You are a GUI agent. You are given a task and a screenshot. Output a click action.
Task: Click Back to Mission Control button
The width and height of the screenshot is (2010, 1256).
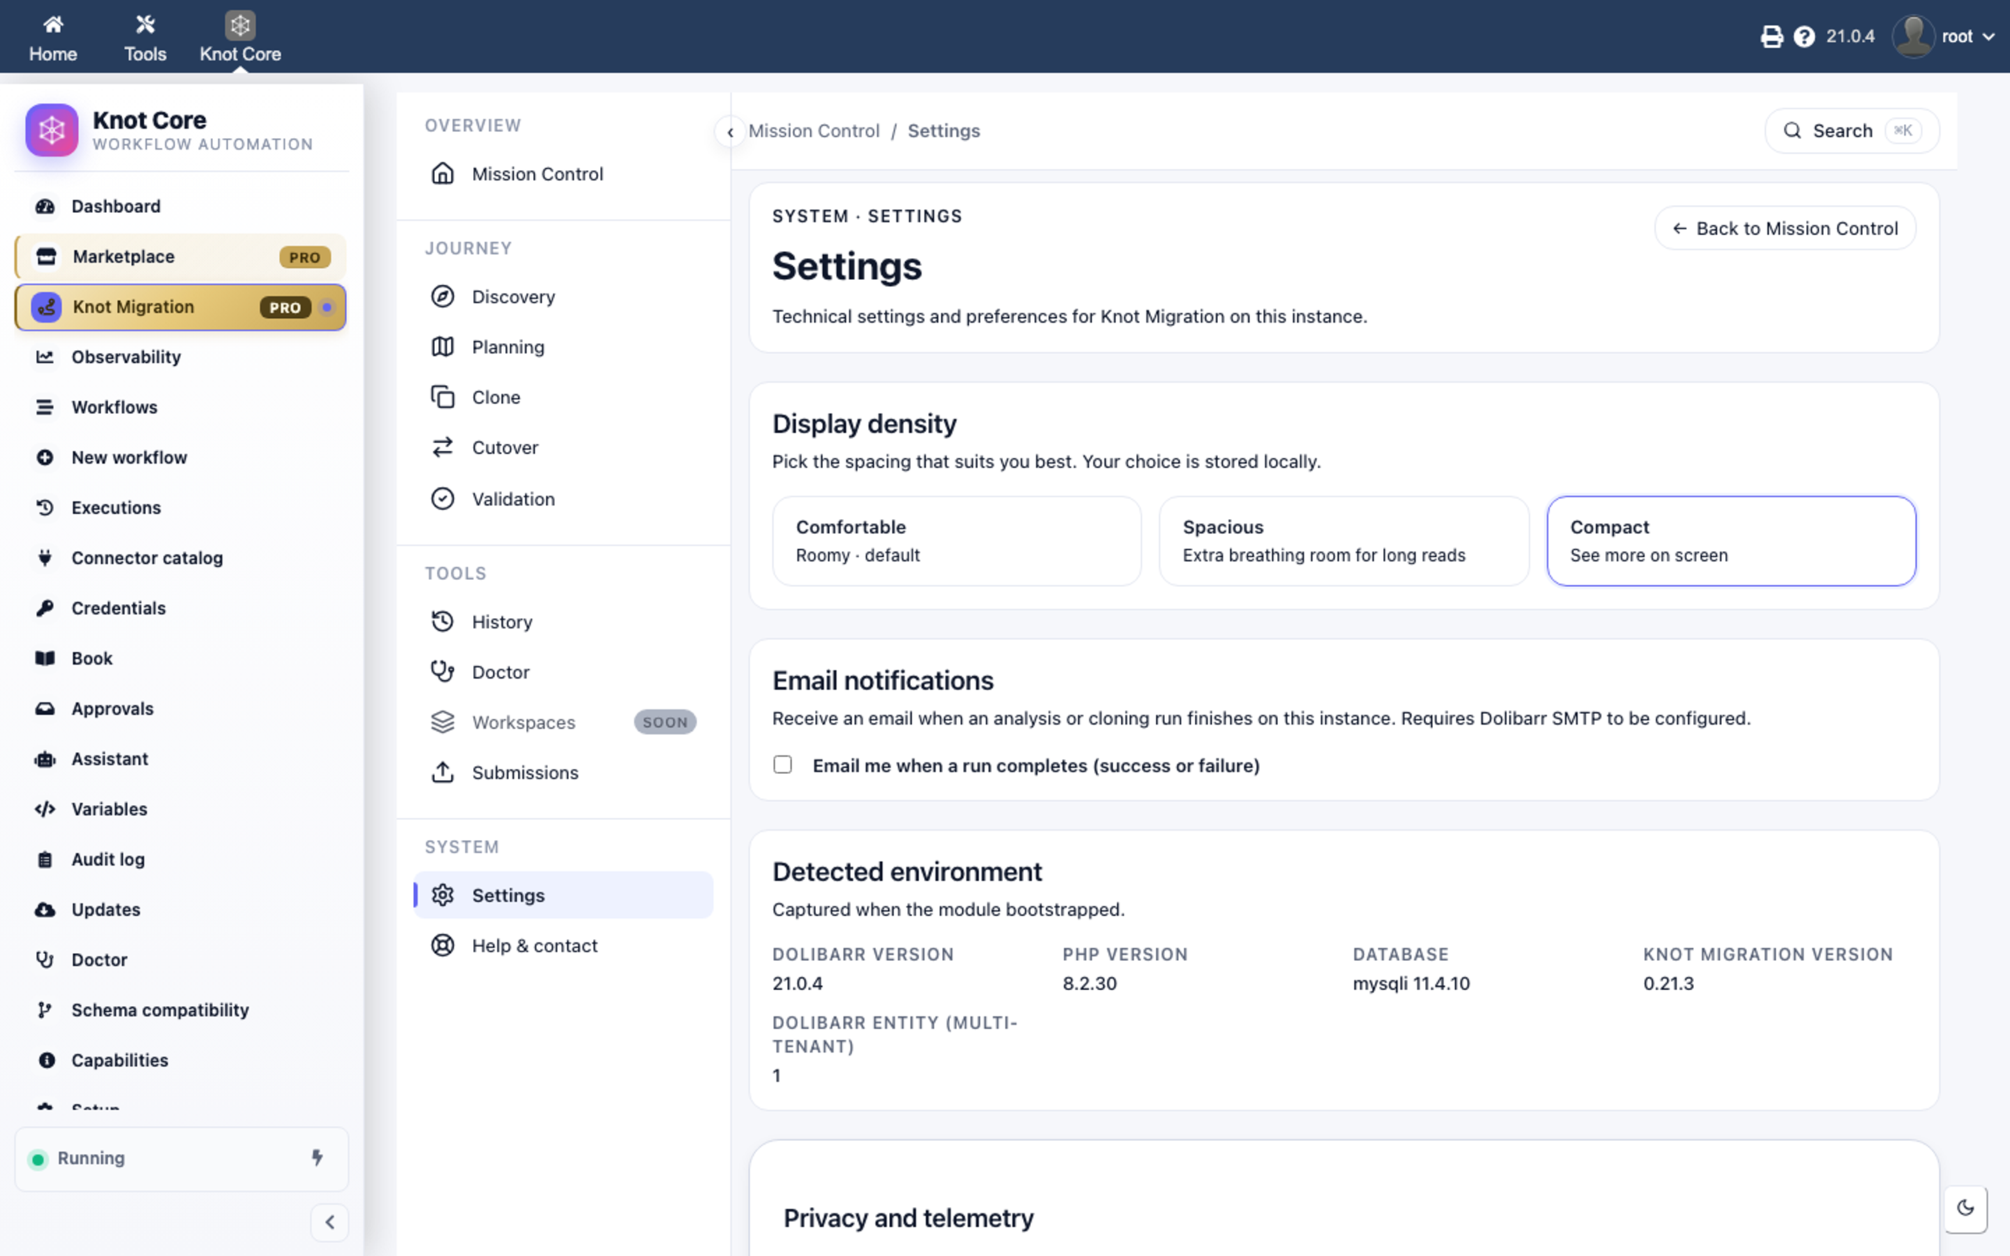1785,228
